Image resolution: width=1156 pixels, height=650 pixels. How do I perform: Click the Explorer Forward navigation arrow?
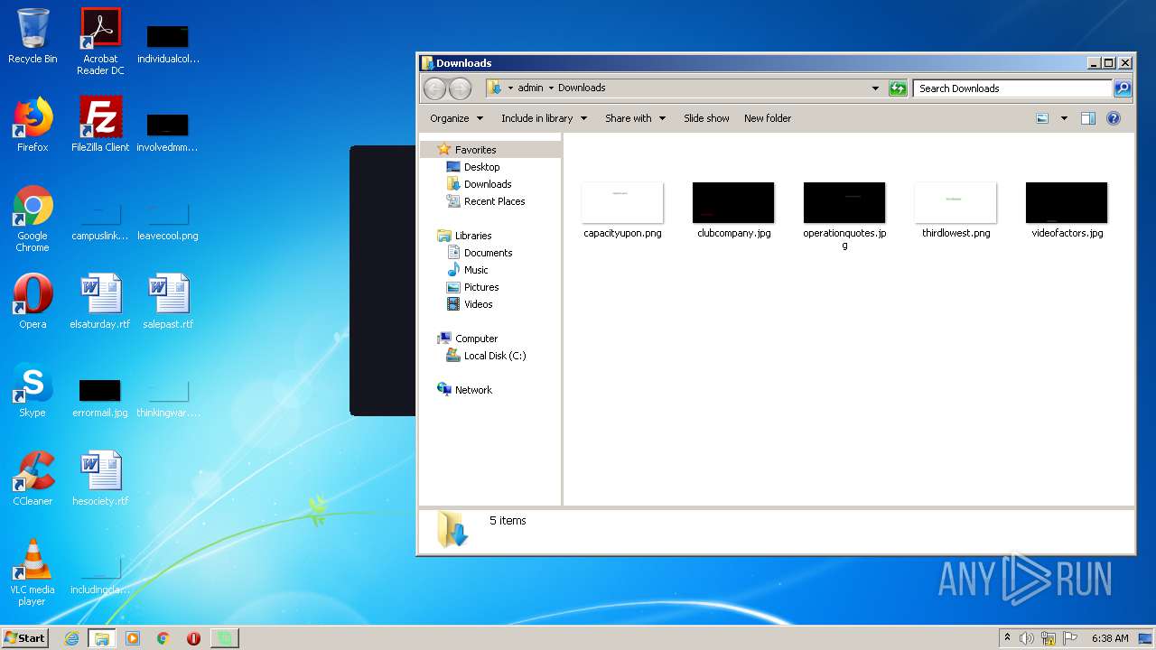(x=460, y=88)
